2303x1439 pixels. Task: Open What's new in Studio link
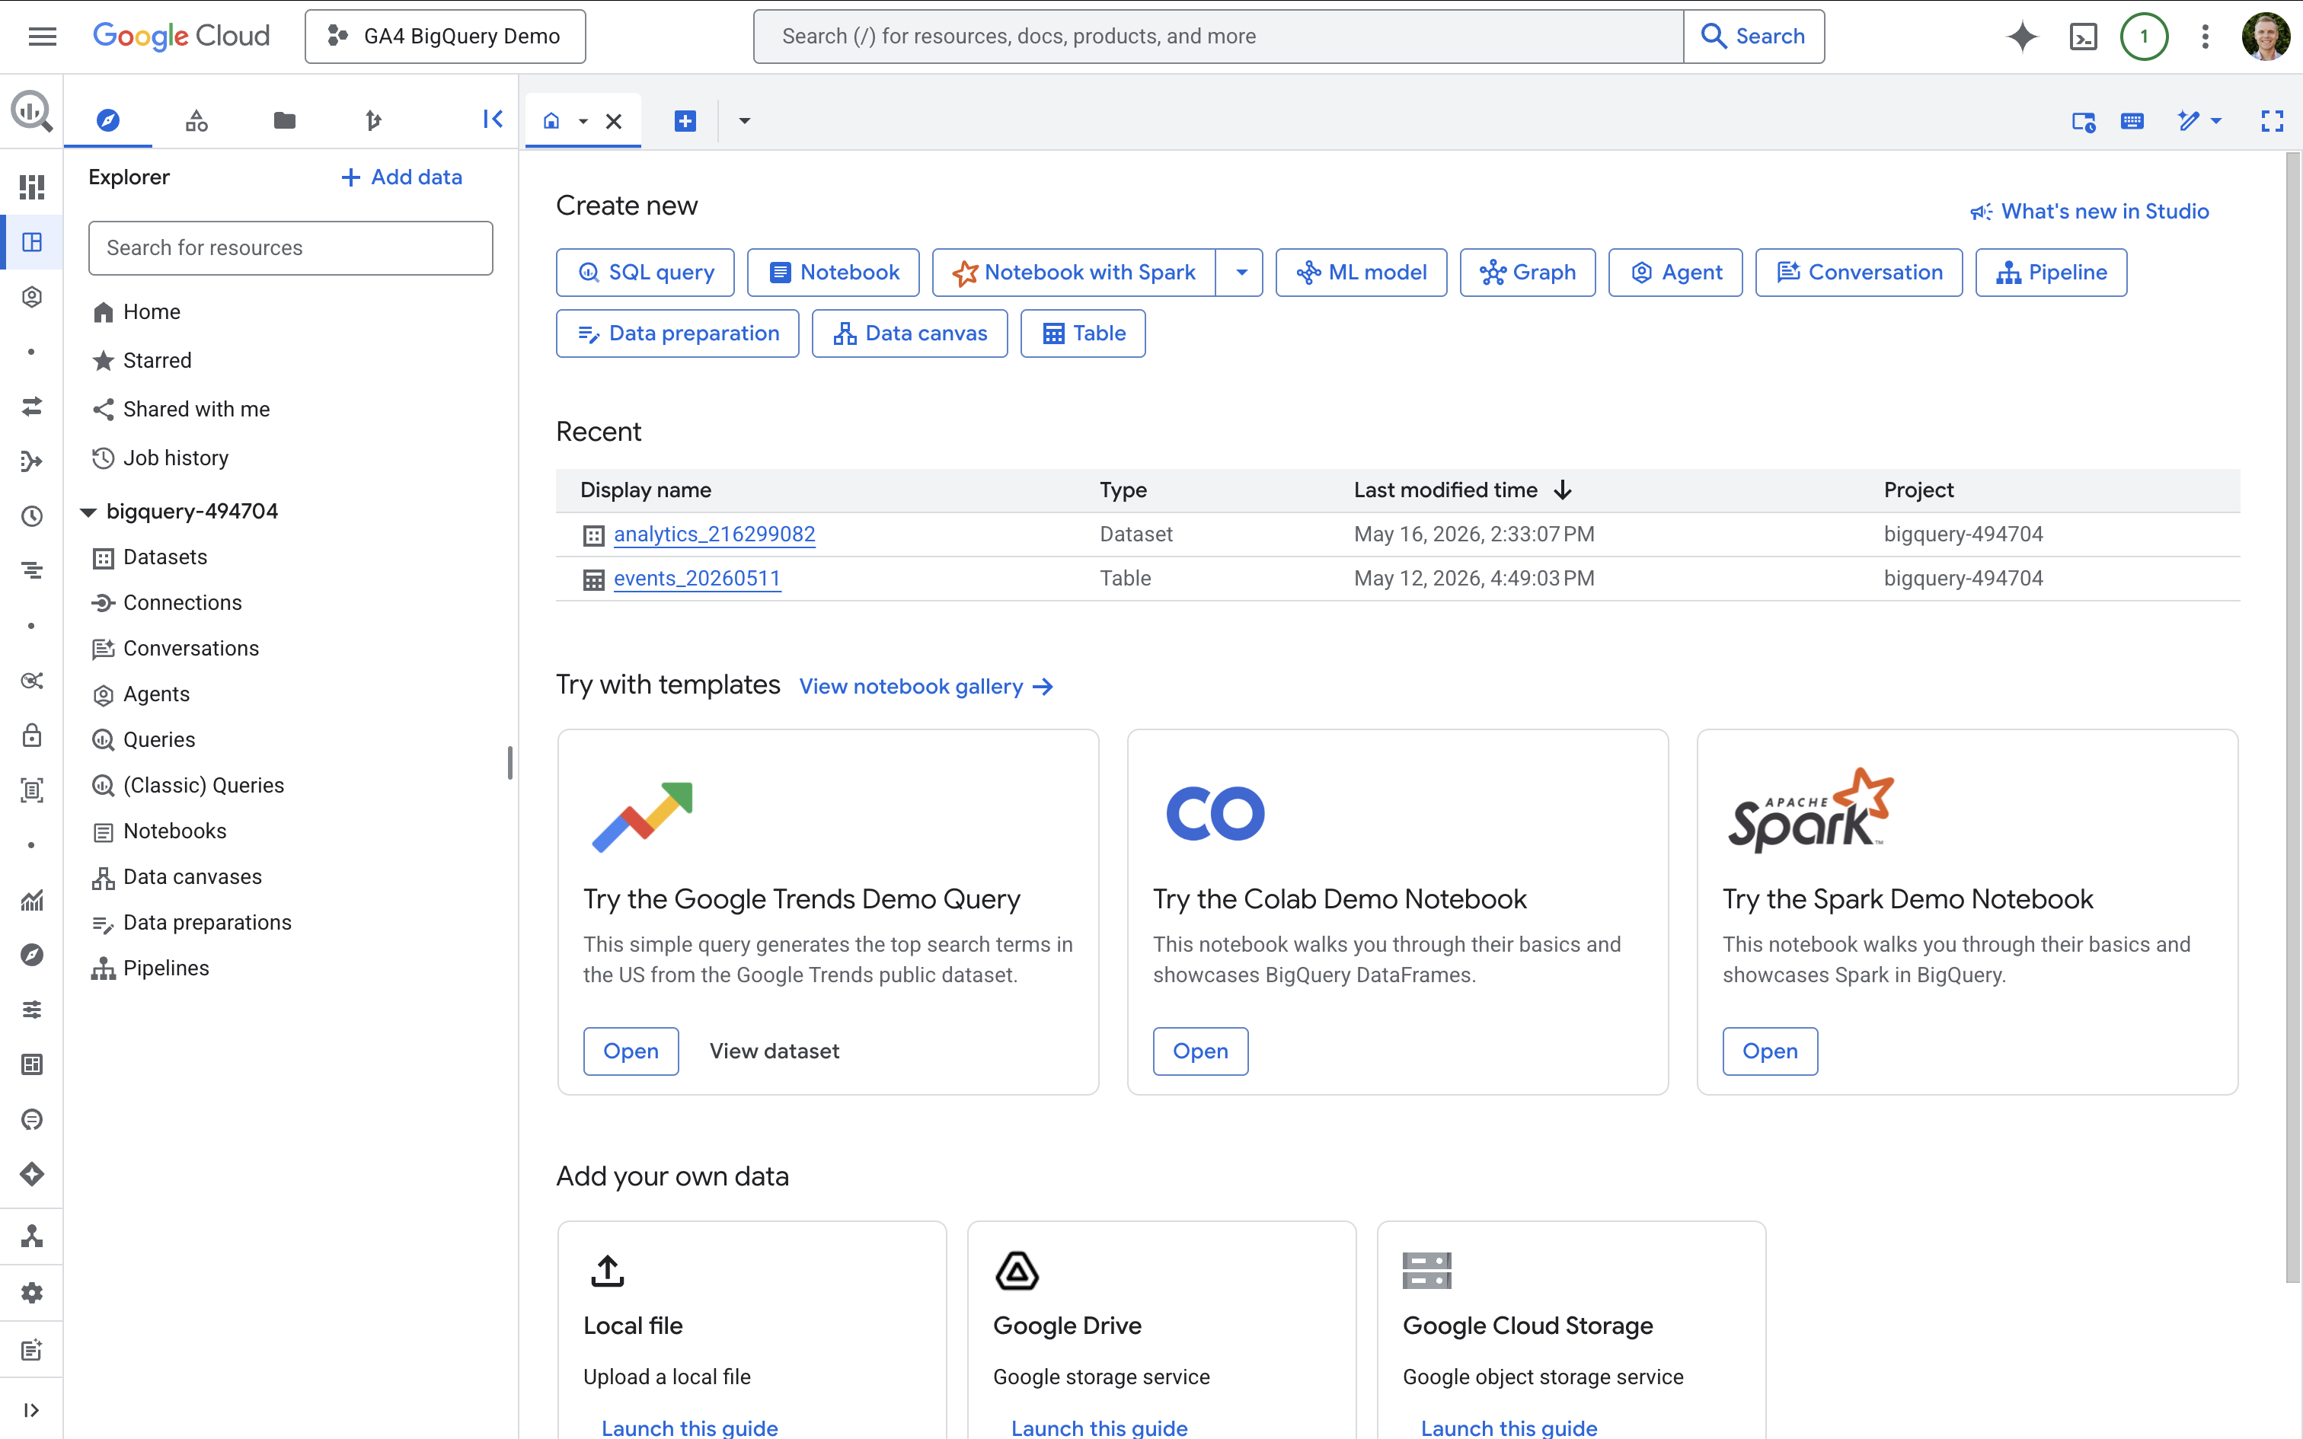2090,212
